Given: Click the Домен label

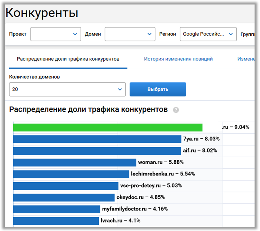Looking at the screenshot, I should point(93,34).
